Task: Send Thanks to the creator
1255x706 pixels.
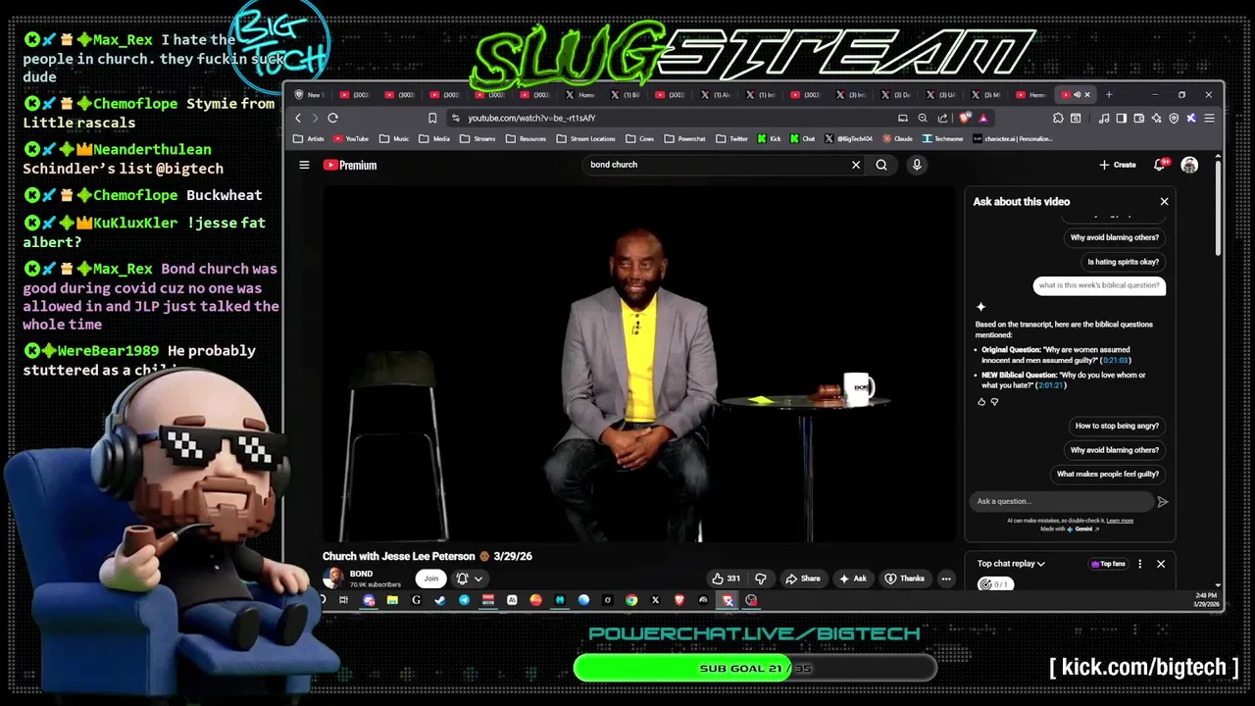Action: 905,579
